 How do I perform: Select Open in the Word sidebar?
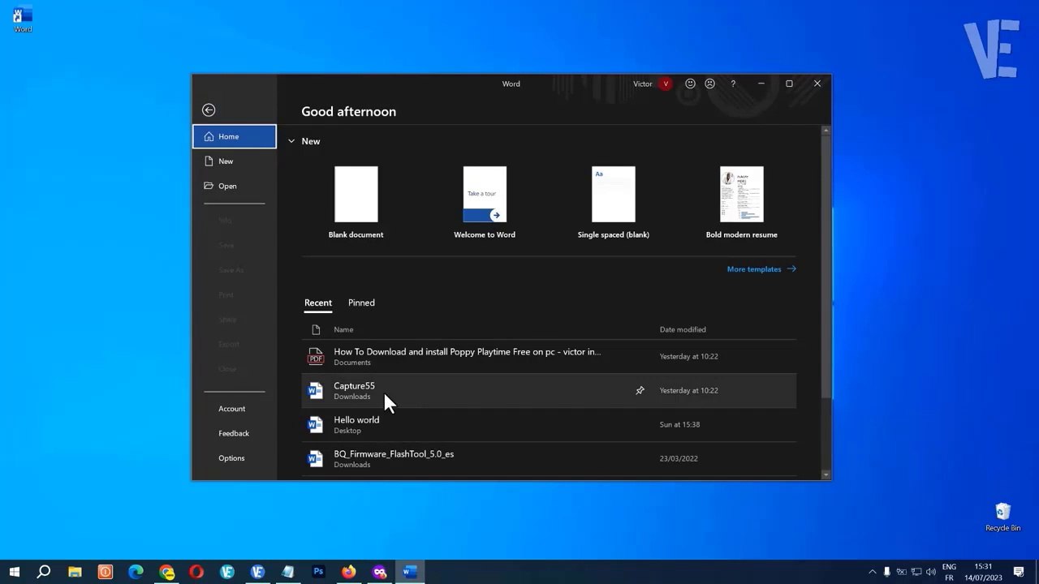click(x=235, y=186)
